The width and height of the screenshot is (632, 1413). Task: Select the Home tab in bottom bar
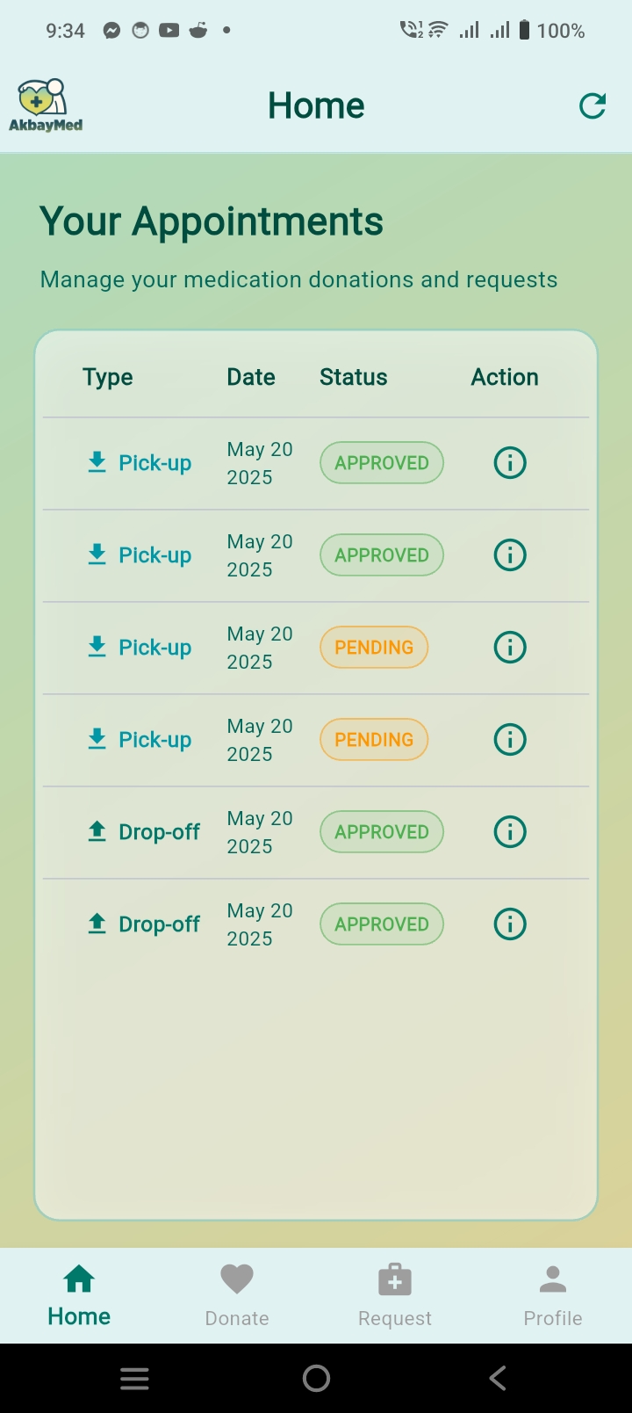point(79,1295)
